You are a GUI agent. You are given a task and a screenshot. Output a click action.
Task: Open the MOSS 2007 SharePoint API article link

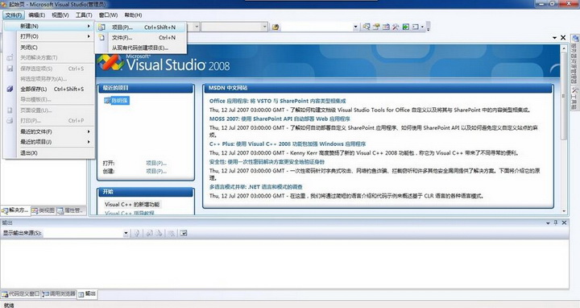[280, 119]
